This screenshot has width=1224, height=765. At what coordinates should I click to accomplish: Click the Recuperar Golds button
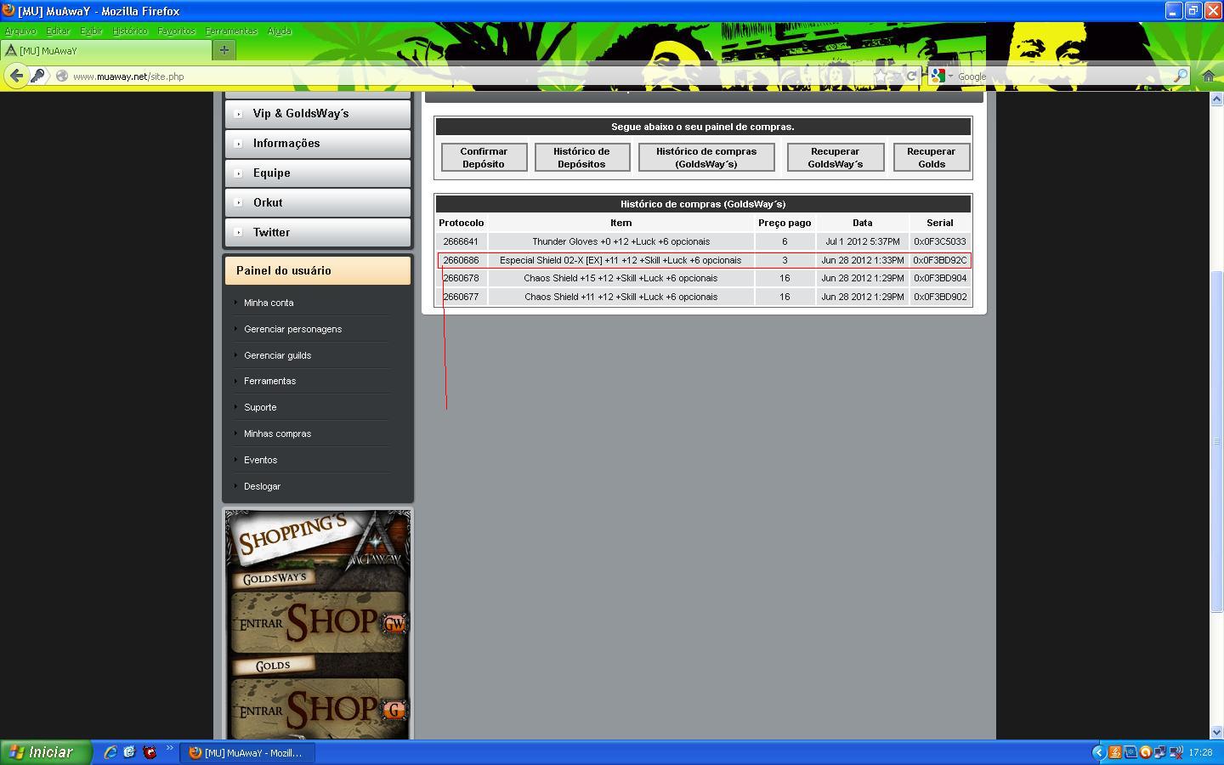point(931,157)
